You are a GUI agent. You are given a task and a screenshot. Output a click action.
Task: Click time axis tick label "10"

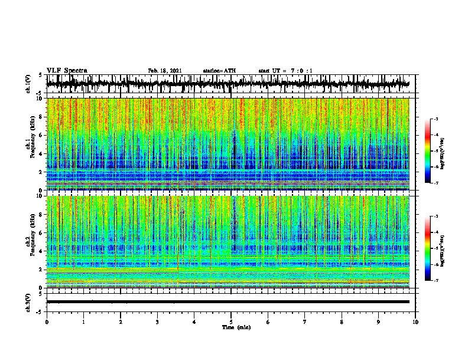coord(415,322)
